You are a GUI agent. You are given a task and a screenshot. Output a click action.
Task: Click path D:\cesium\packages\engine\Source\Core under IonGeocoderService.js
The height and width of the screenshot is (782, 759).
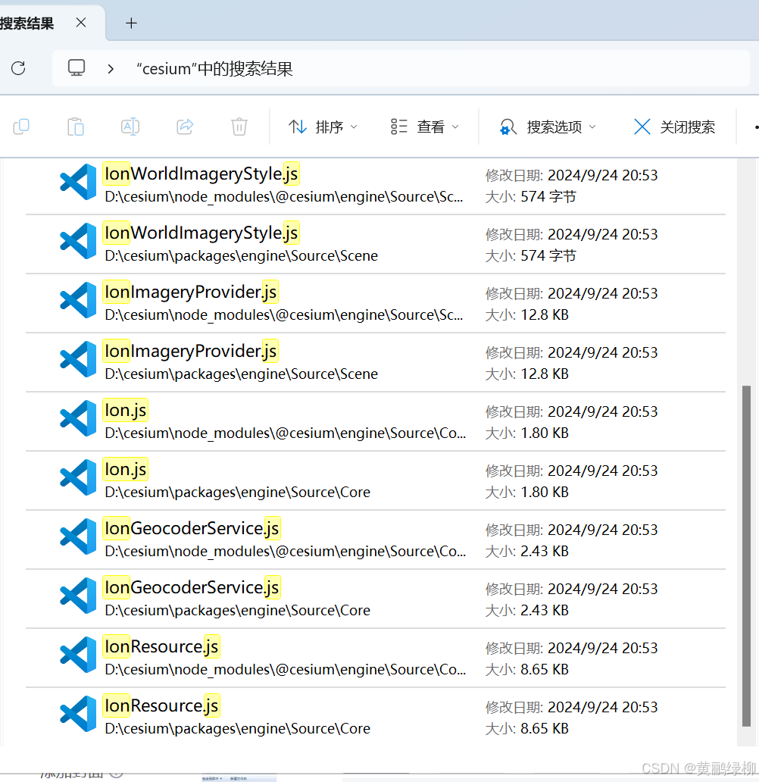coord(237,610)
